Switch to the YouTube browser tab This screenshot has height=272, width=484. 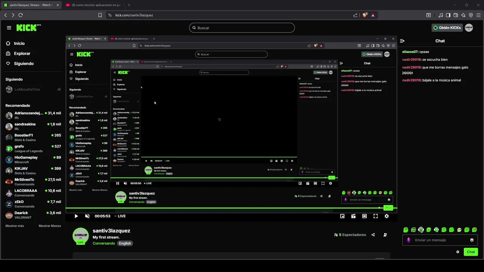94,5
